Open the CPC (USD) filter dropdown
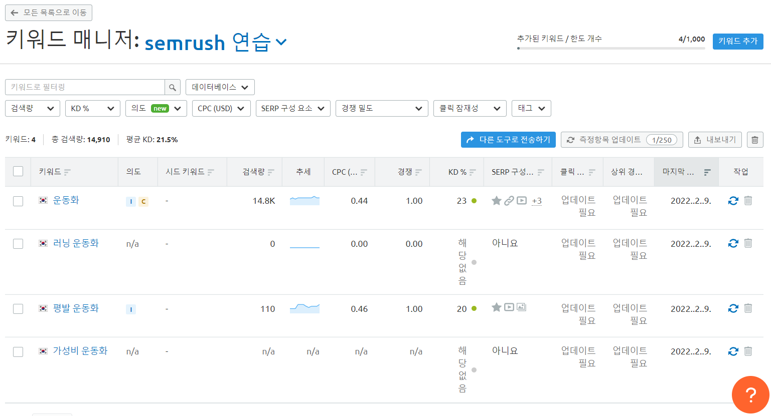Viewport: 771px width, 416px height. pyautogui.click(x=221, y=109)
